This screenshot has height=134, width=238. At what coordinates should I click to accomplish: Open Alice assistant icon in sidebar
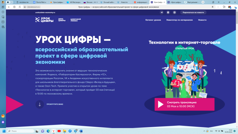tap(3, 122)
